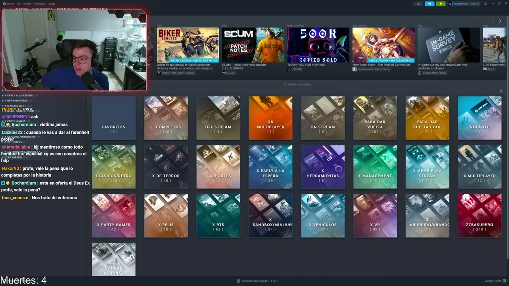The image size is (509, 286).
Task: Open the Biker Bonuses news thumbnail
Action: [x=188, y=45]
